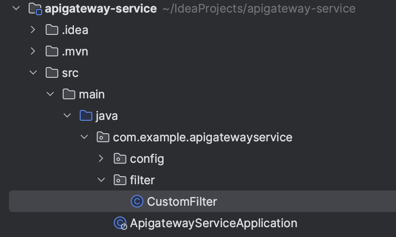Collapse the main folder arrow
Screen dimensions: 396x237
(x=50, y=94)
